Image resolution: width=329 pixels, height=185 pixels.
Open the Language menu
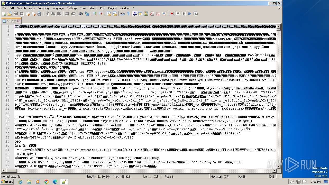(x=58, y=8)
